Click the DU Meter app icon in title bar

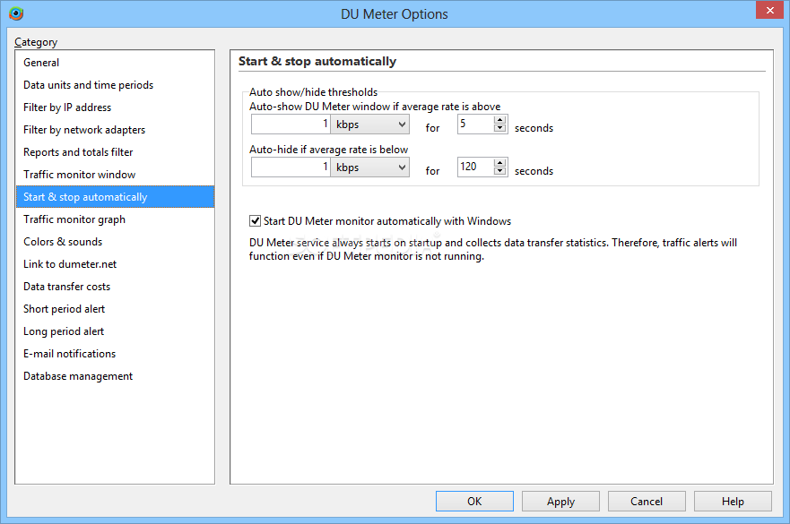click(16, 13)
